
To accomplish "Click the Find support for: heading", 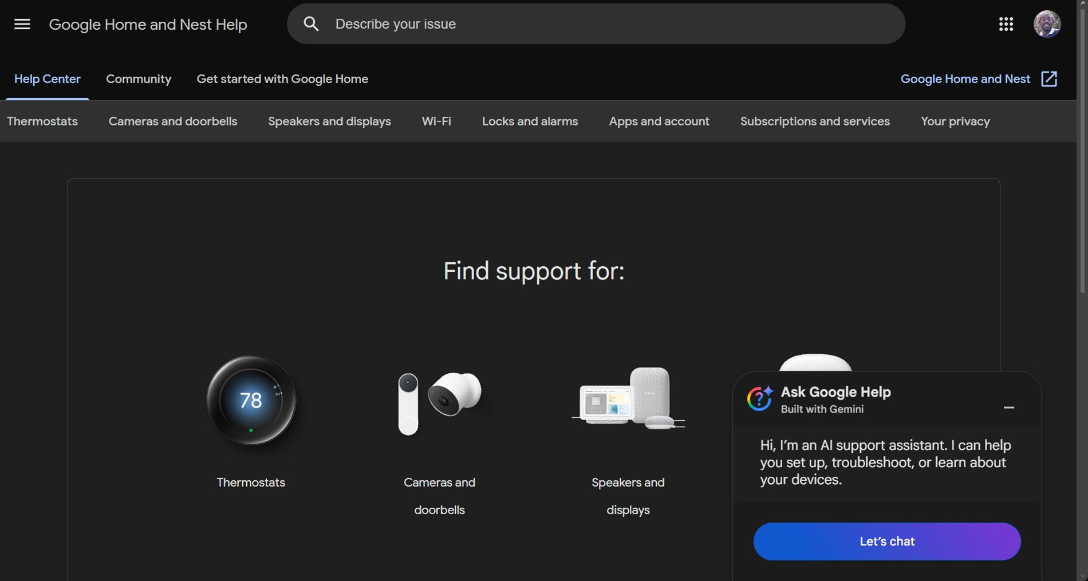I will [x=534, y=271].
